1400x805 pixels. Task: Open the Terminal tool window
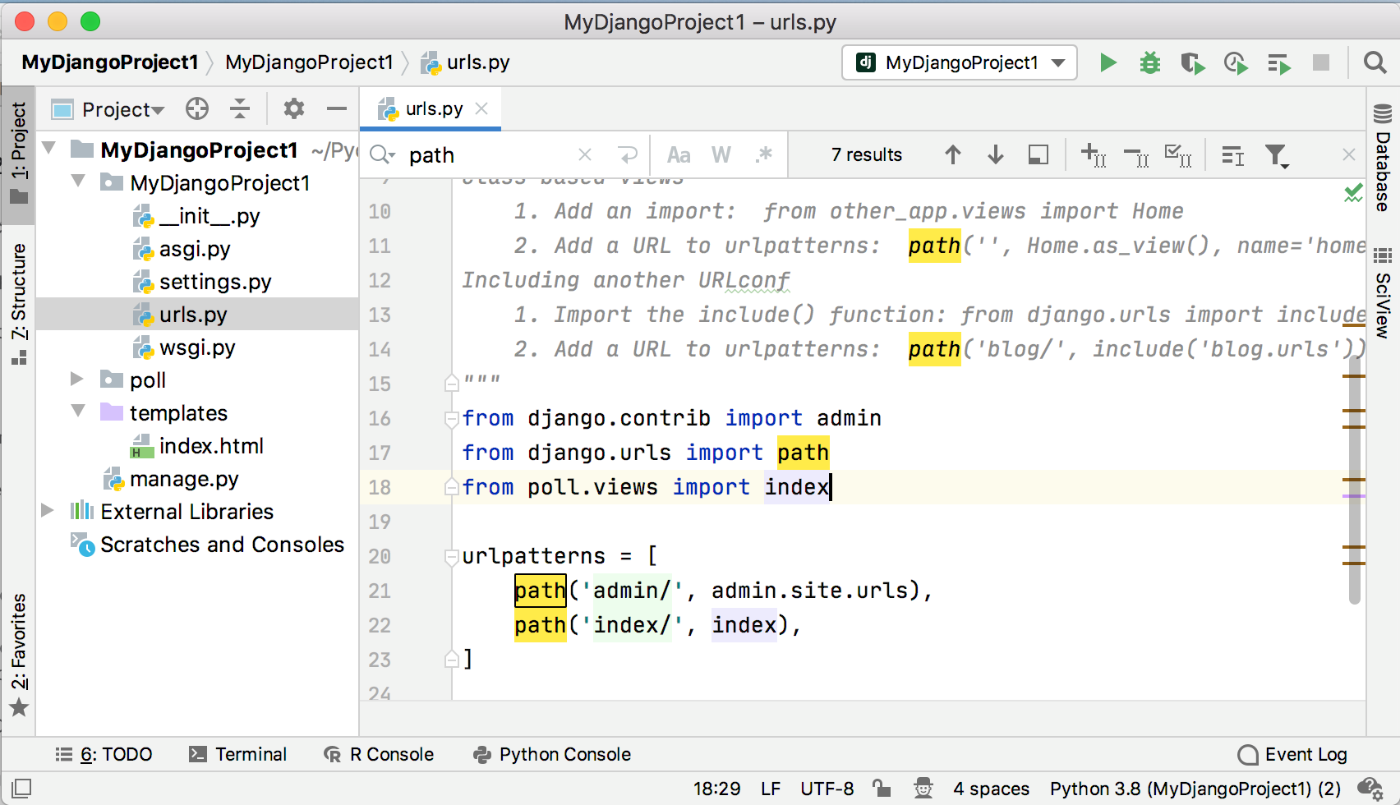coord(239,754)
